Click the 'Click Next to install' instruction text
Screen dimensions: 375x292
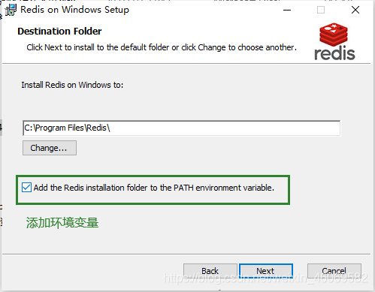tap(162, 47)
